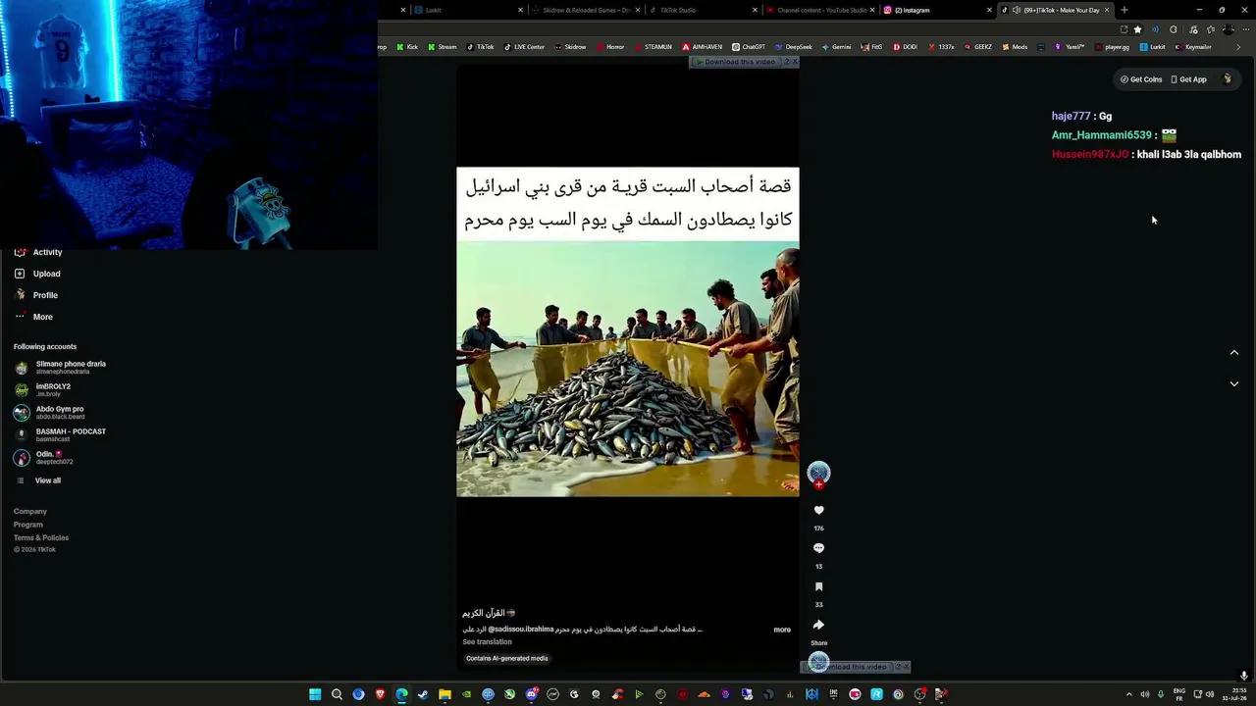Open Gemini bookmark in favorites bar

(837, 47)
